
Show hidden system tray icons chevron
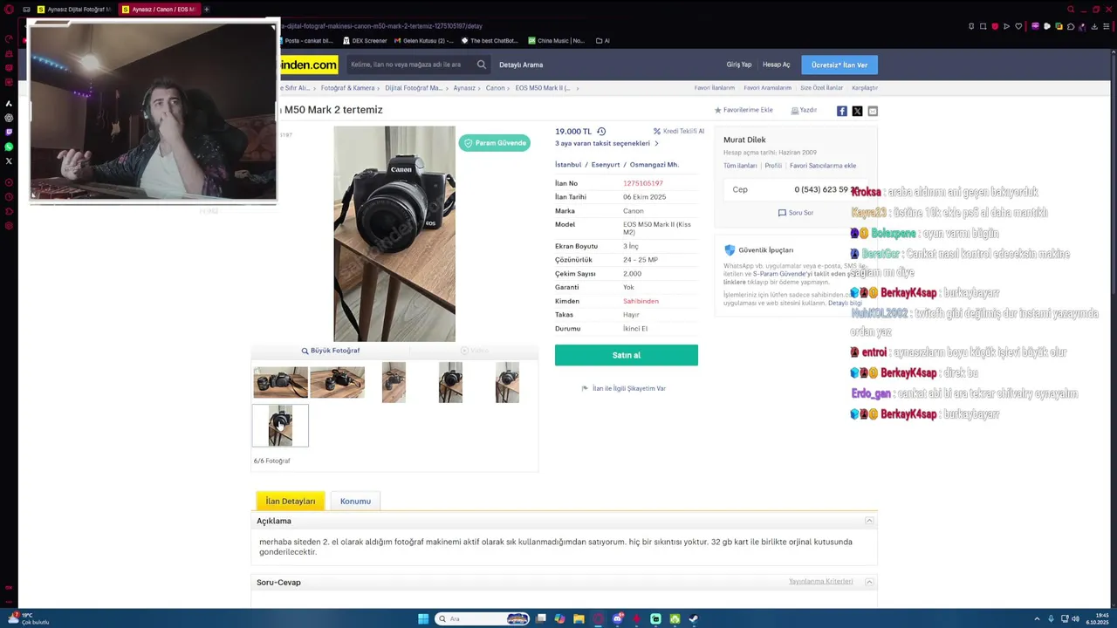(x=1037, y=618)
